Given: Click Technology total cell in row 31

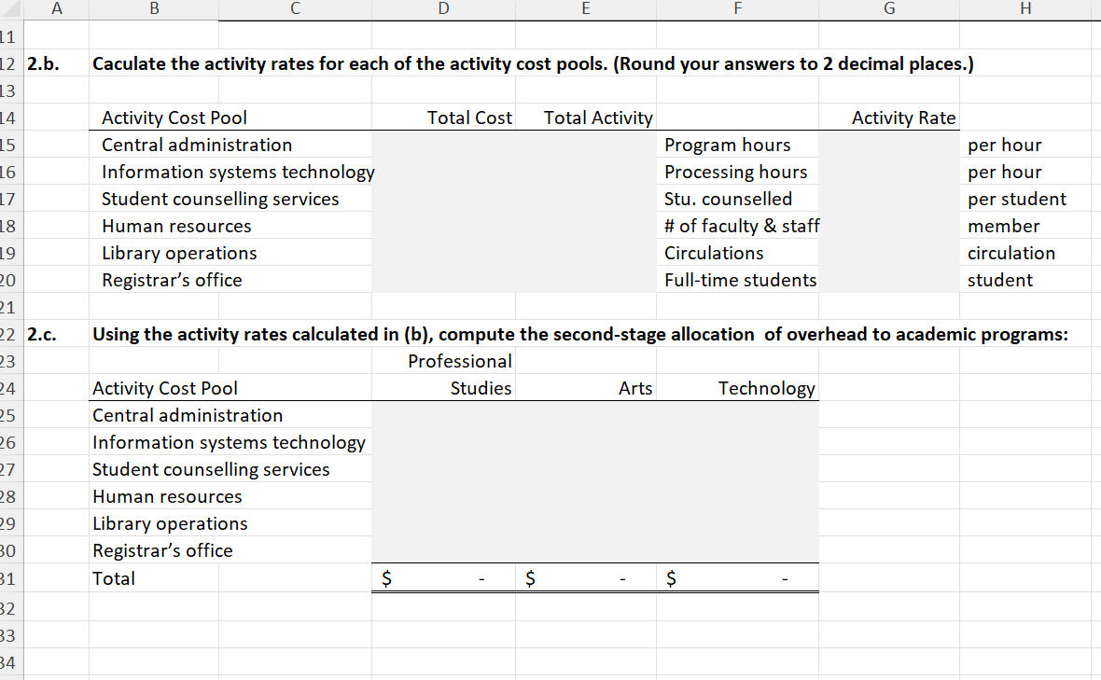Looking at the screenshot, I should (x=737, y=578).
